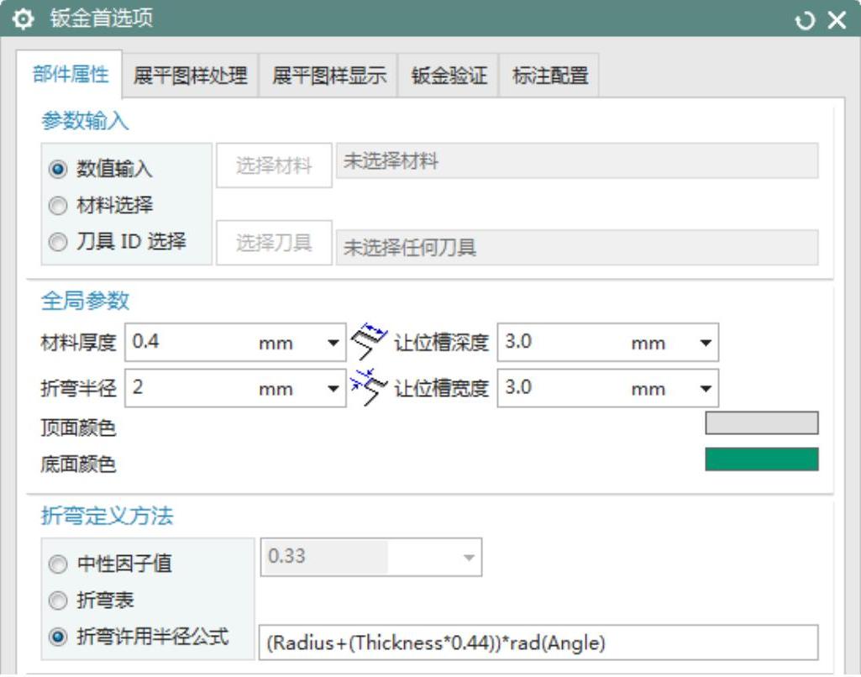
Task: Click the bend allowance formula field
Action: click(x=538, y=642)
